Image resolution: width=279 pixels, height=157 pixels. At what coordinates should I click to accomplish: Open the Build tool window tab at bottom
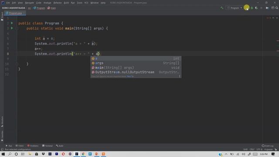60,146
